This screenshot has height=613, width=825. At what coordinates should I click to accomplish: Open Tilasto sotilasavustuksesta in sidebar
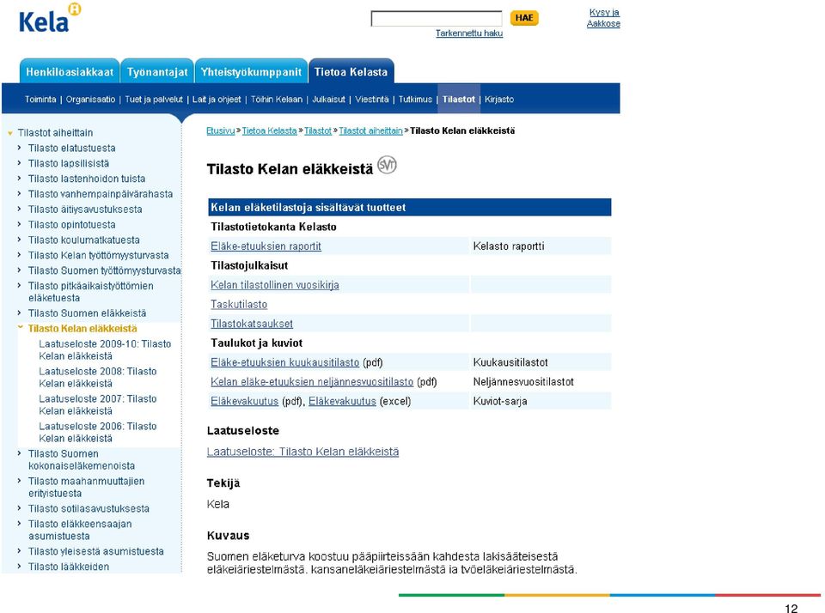(89, 509)
